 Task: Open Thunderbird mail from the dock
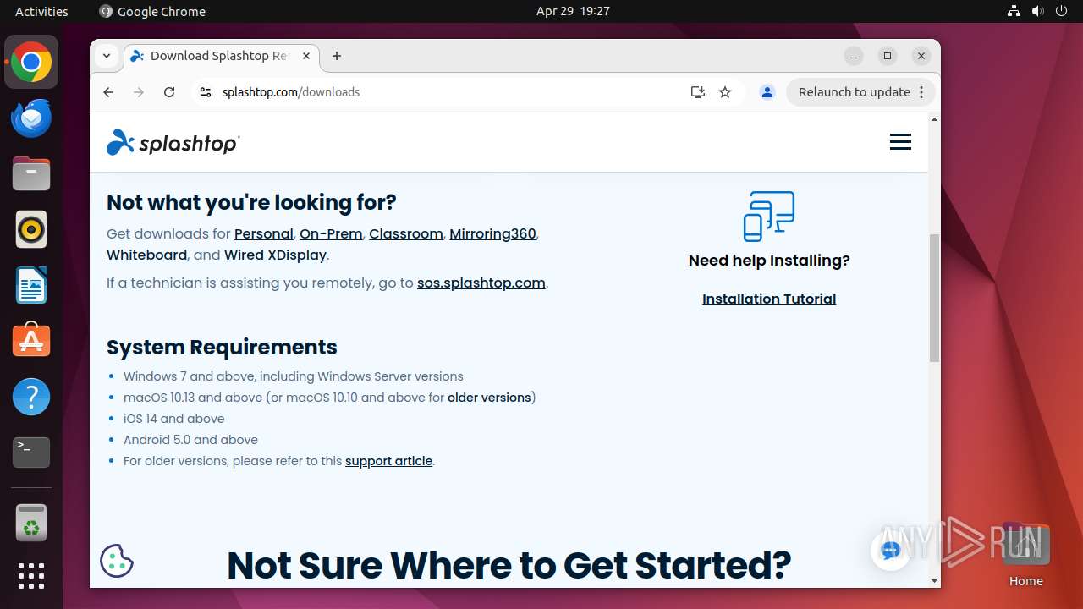(31, 118)
